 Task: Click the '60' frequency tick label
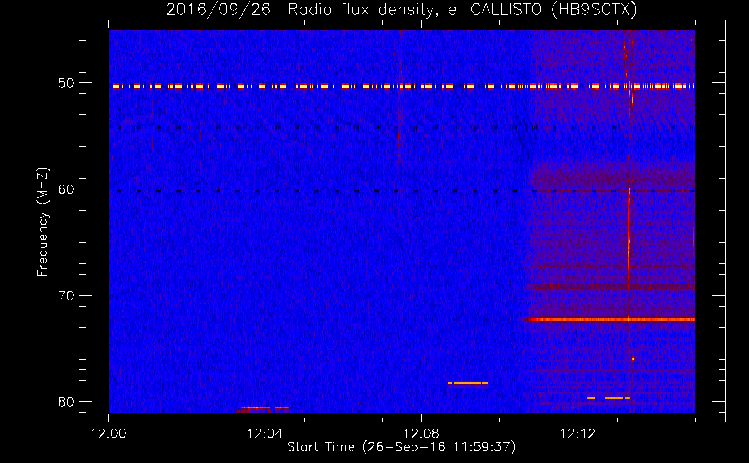[x=66, y=189]
